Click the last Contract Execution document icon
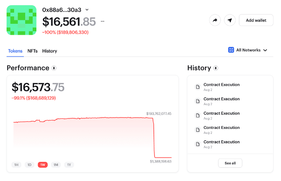 point(198,144)
